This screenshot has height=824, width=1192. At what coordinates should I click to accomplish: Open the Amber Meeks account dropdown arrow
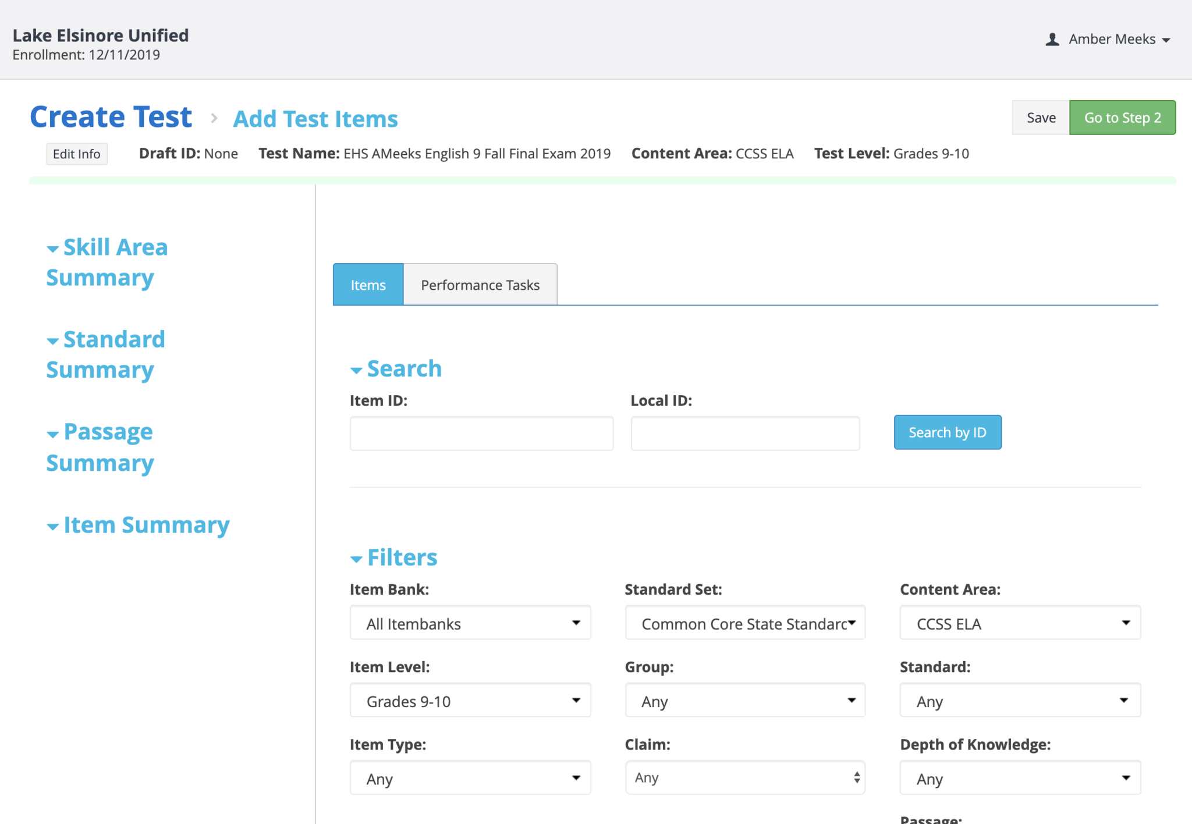tap(1166, 40)
